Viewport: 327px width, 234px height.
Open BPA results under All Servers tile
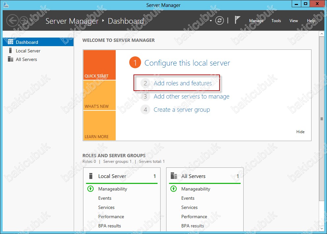tap(193, 226)
